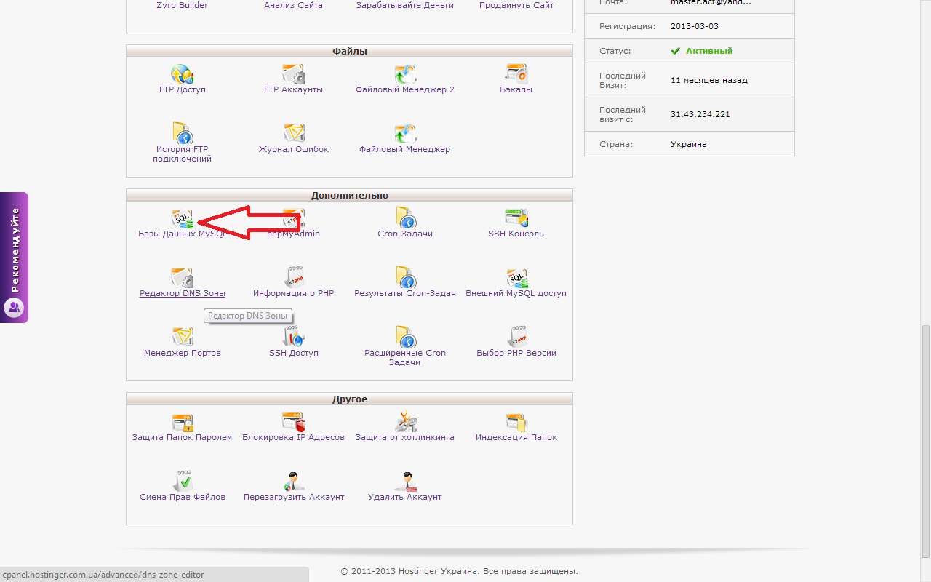Open the Смена Прав Файлов icon
The width and height of the screenshot is (931, 582).
point(183,481)
